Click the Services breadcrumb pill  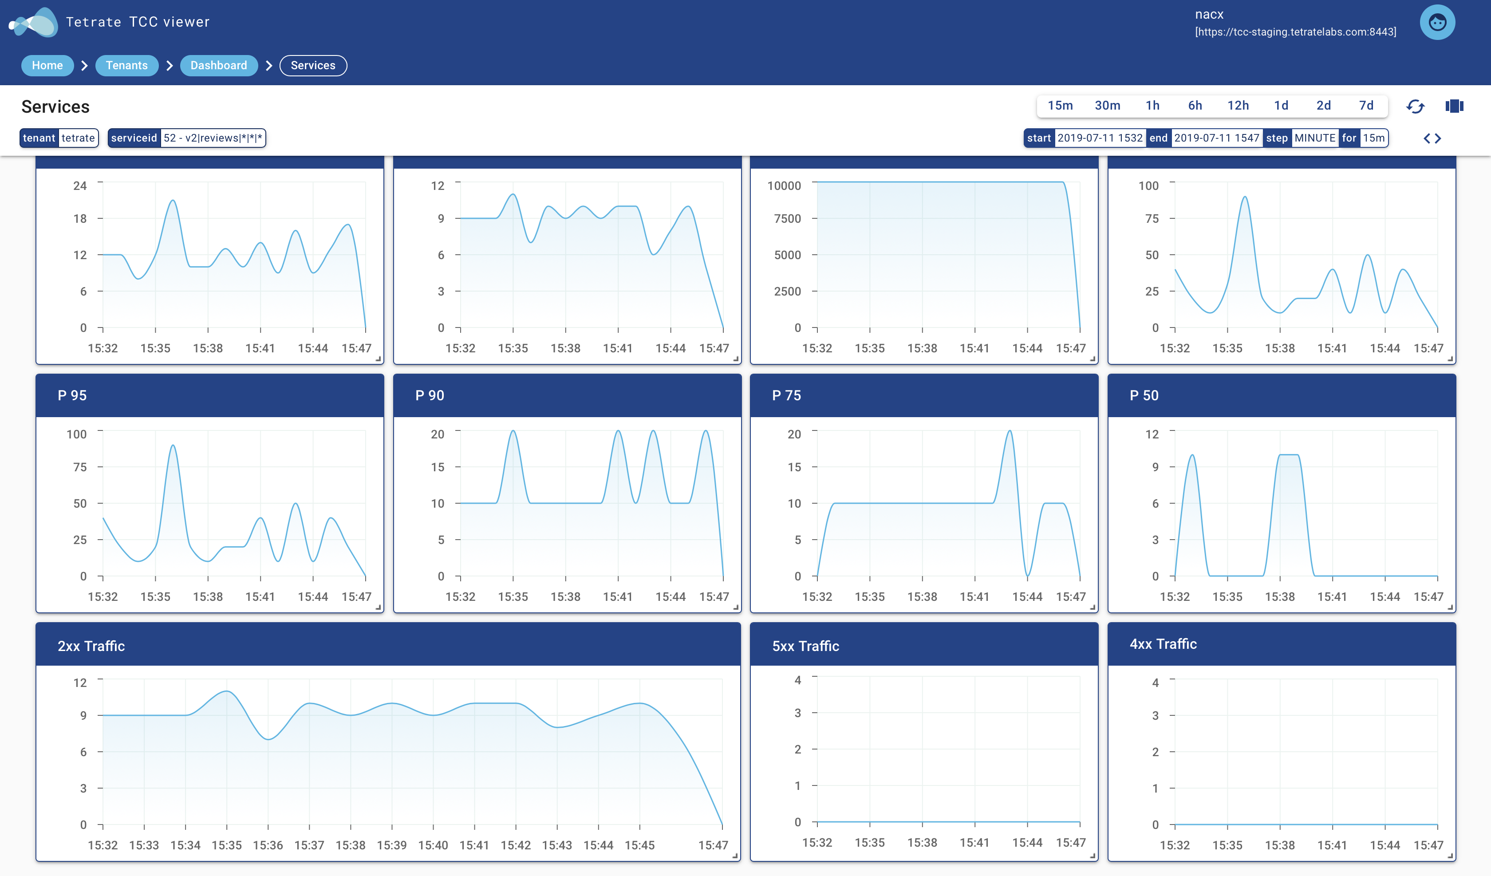[313, 65]
